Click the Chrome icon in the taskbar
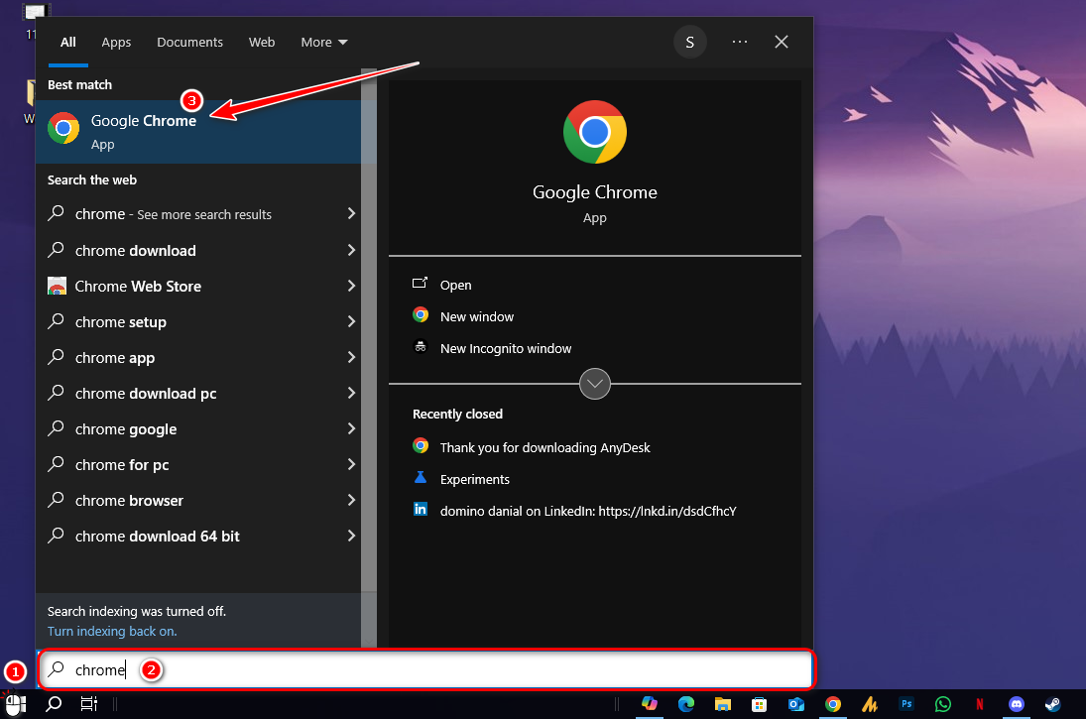 point(833,703)
